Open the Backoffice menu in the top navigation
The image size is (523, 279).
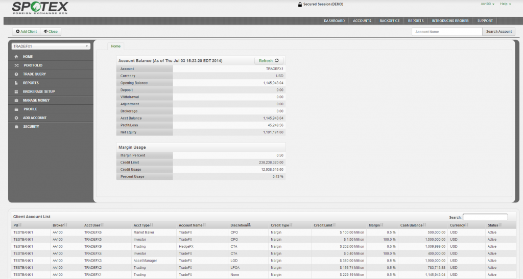pyautogui.click(x=389, y=21)
